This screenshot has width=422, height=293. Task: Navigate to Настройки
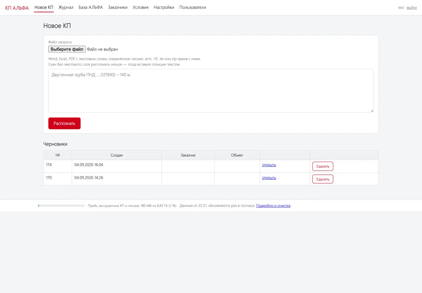click(164, 8)
